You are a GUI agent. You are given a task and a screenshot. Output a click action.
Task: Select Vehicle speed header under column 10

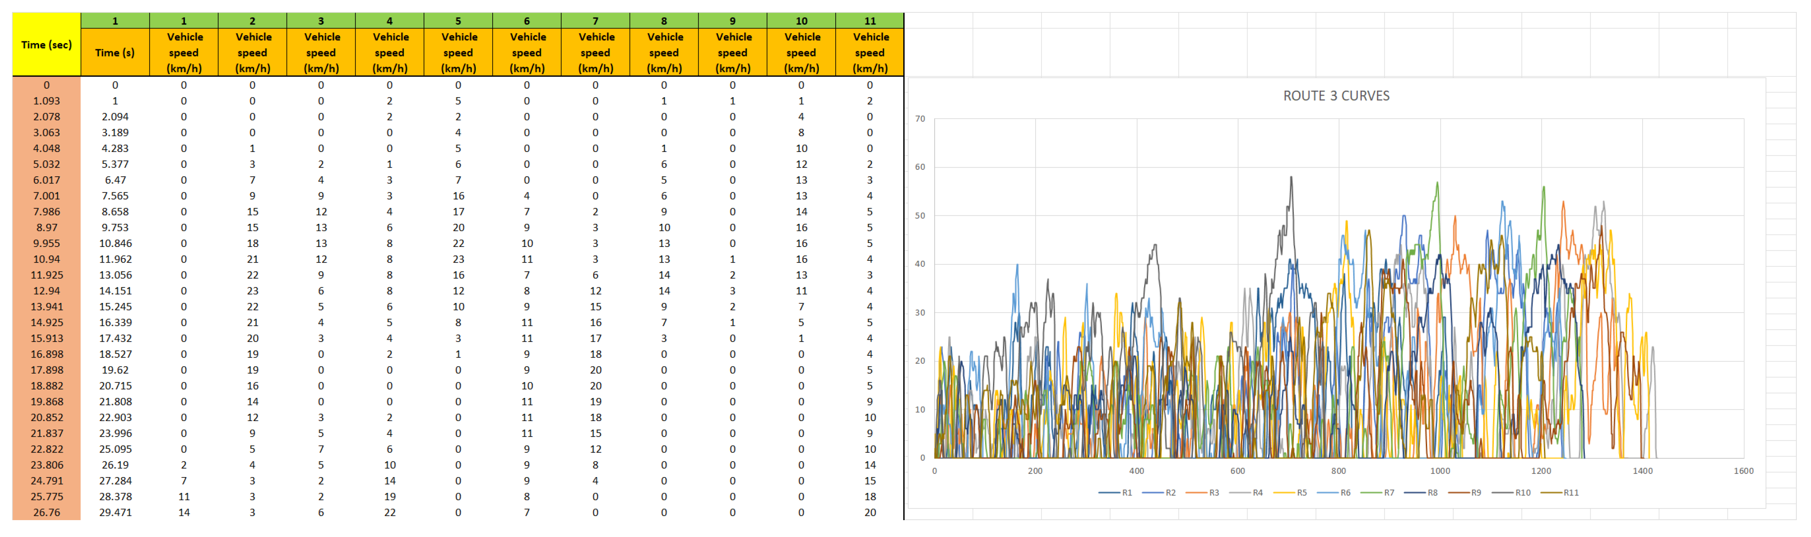click(x=802, y=53)
